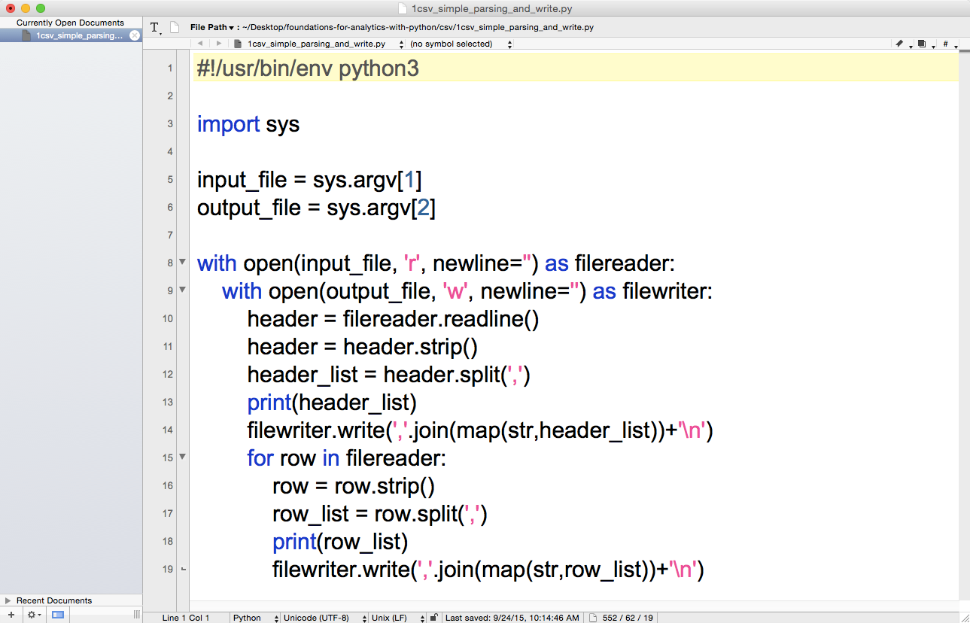Click the "+" new document icon below the sidebar
The image size is (970, 623).
point(11,615)
